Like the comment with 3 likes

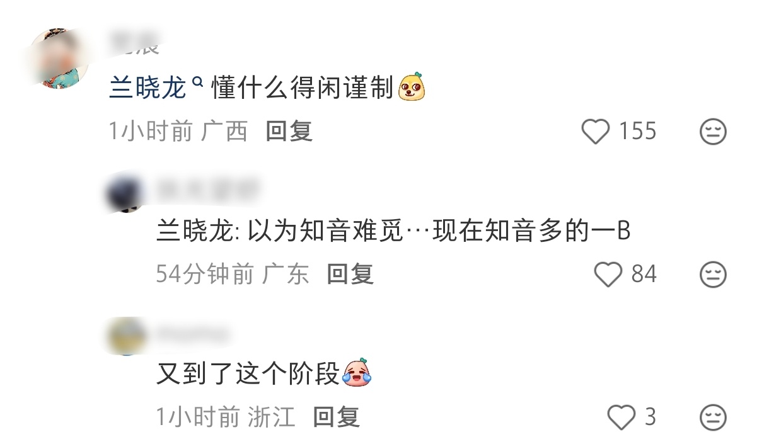[x=621, y=417]
